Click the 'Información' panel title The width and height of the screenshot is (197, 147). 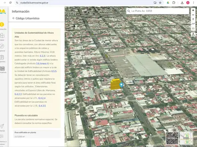pos(21,11)
